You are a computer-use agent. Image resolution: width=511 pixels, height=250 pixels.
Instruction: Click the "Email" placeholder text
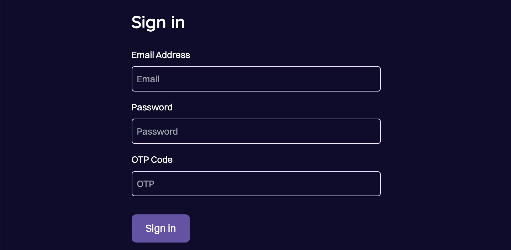coord(148,79)
